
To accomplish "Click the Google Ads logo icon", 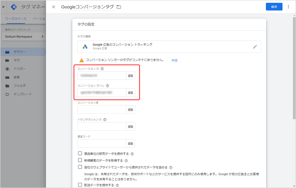I will 85,47.
